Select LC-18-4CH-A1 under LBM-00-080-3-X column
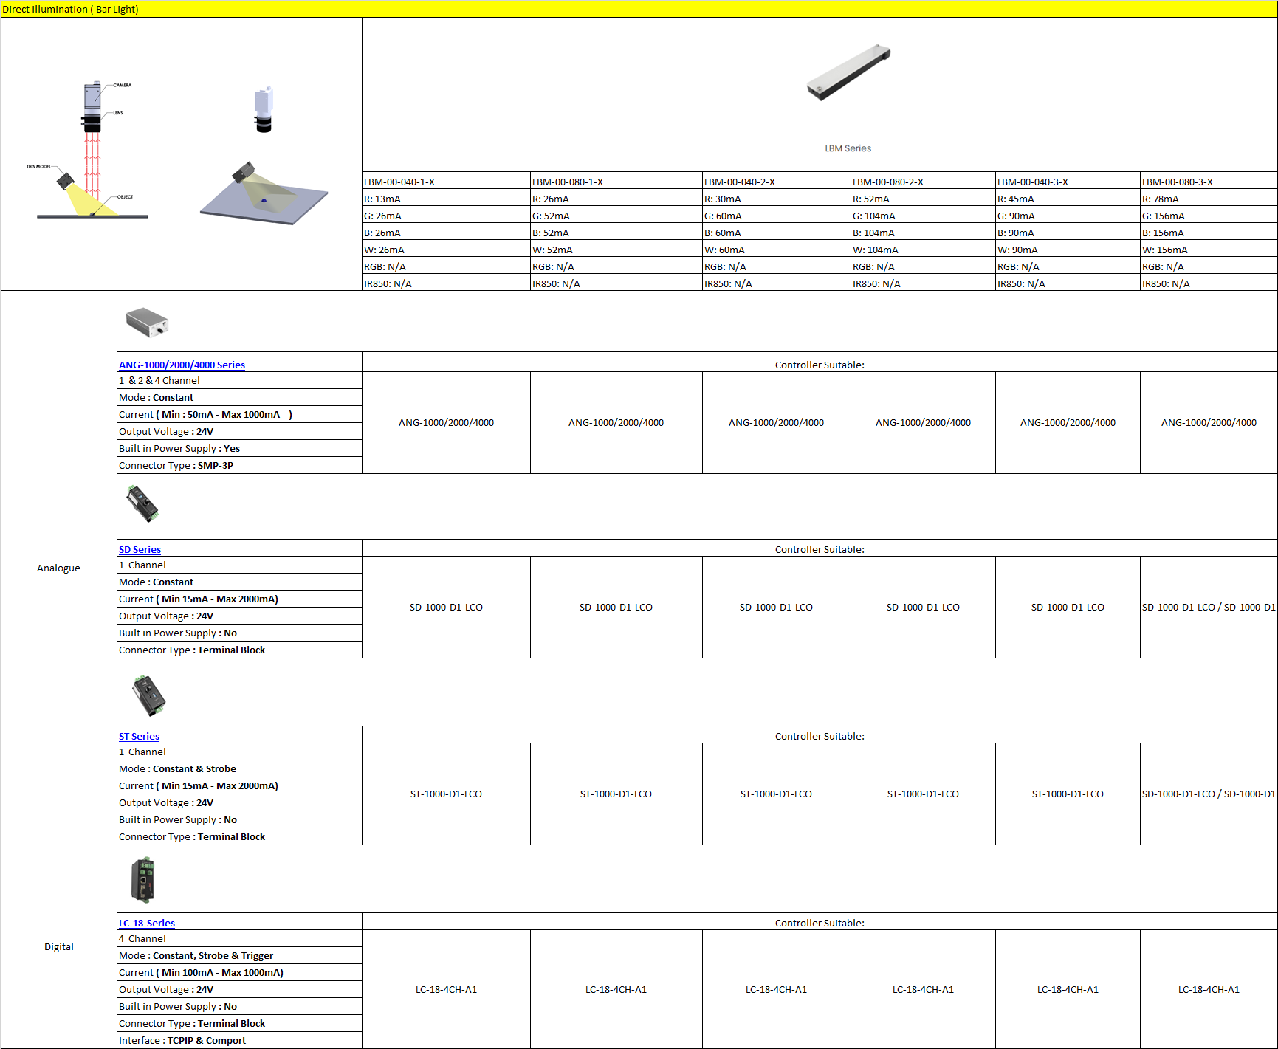 [x=1209, y=989]
